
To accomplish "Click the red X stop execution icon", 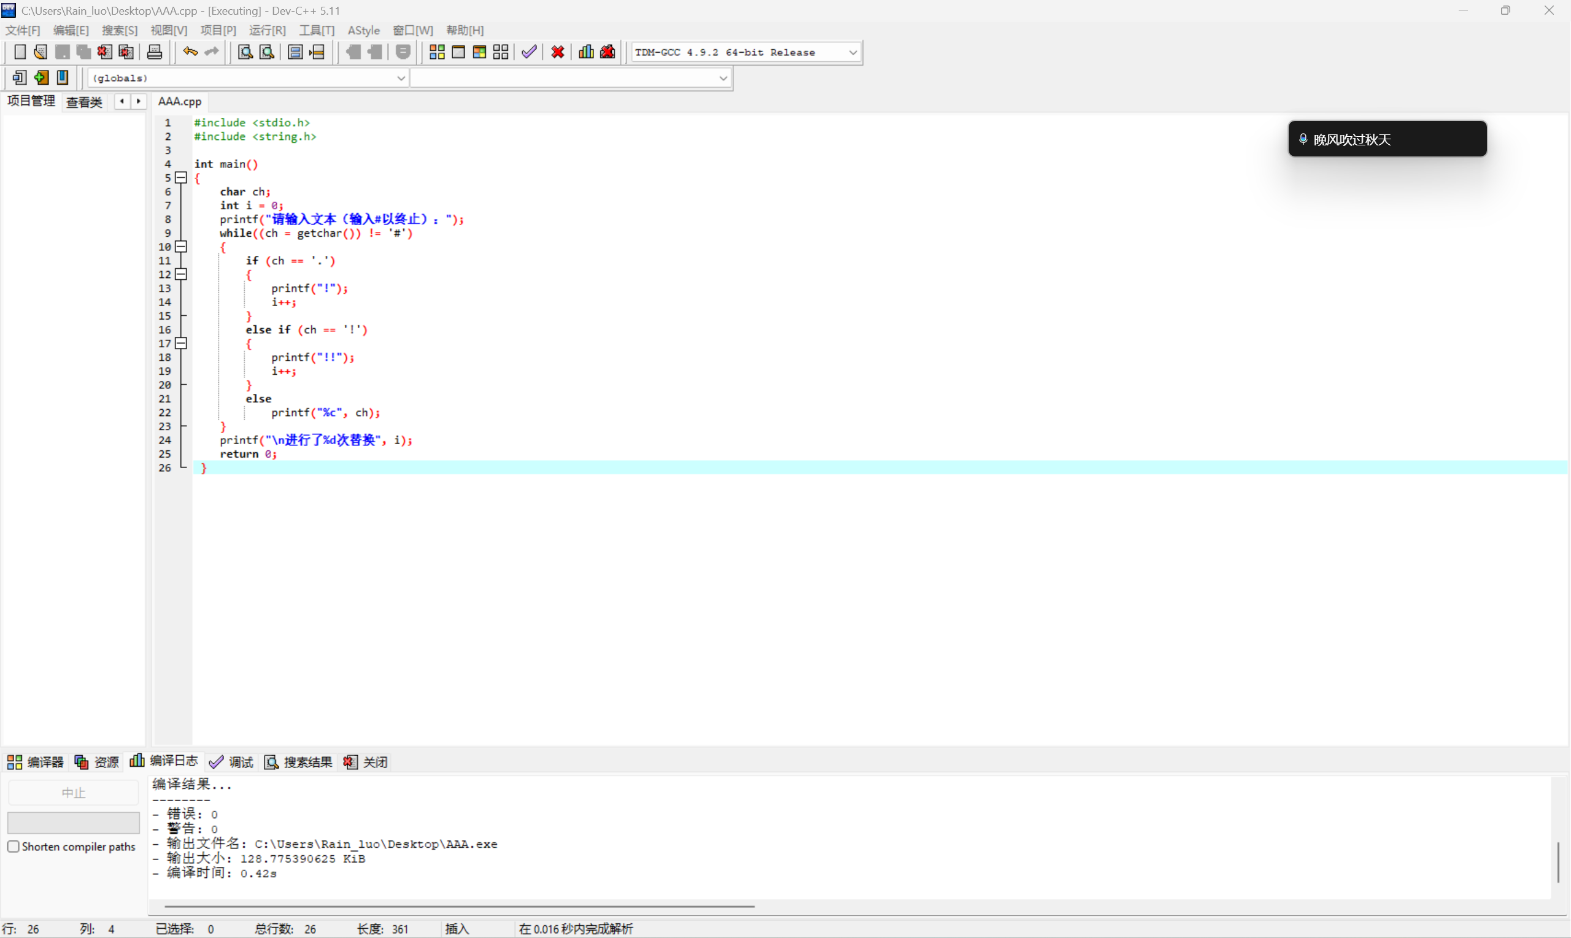I will point(558,52).
